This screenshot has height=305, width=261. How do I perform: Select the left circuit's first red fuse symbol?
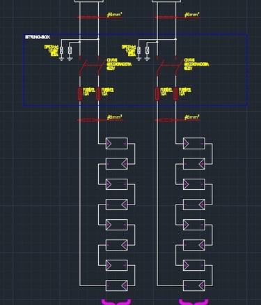click(80, 94)
